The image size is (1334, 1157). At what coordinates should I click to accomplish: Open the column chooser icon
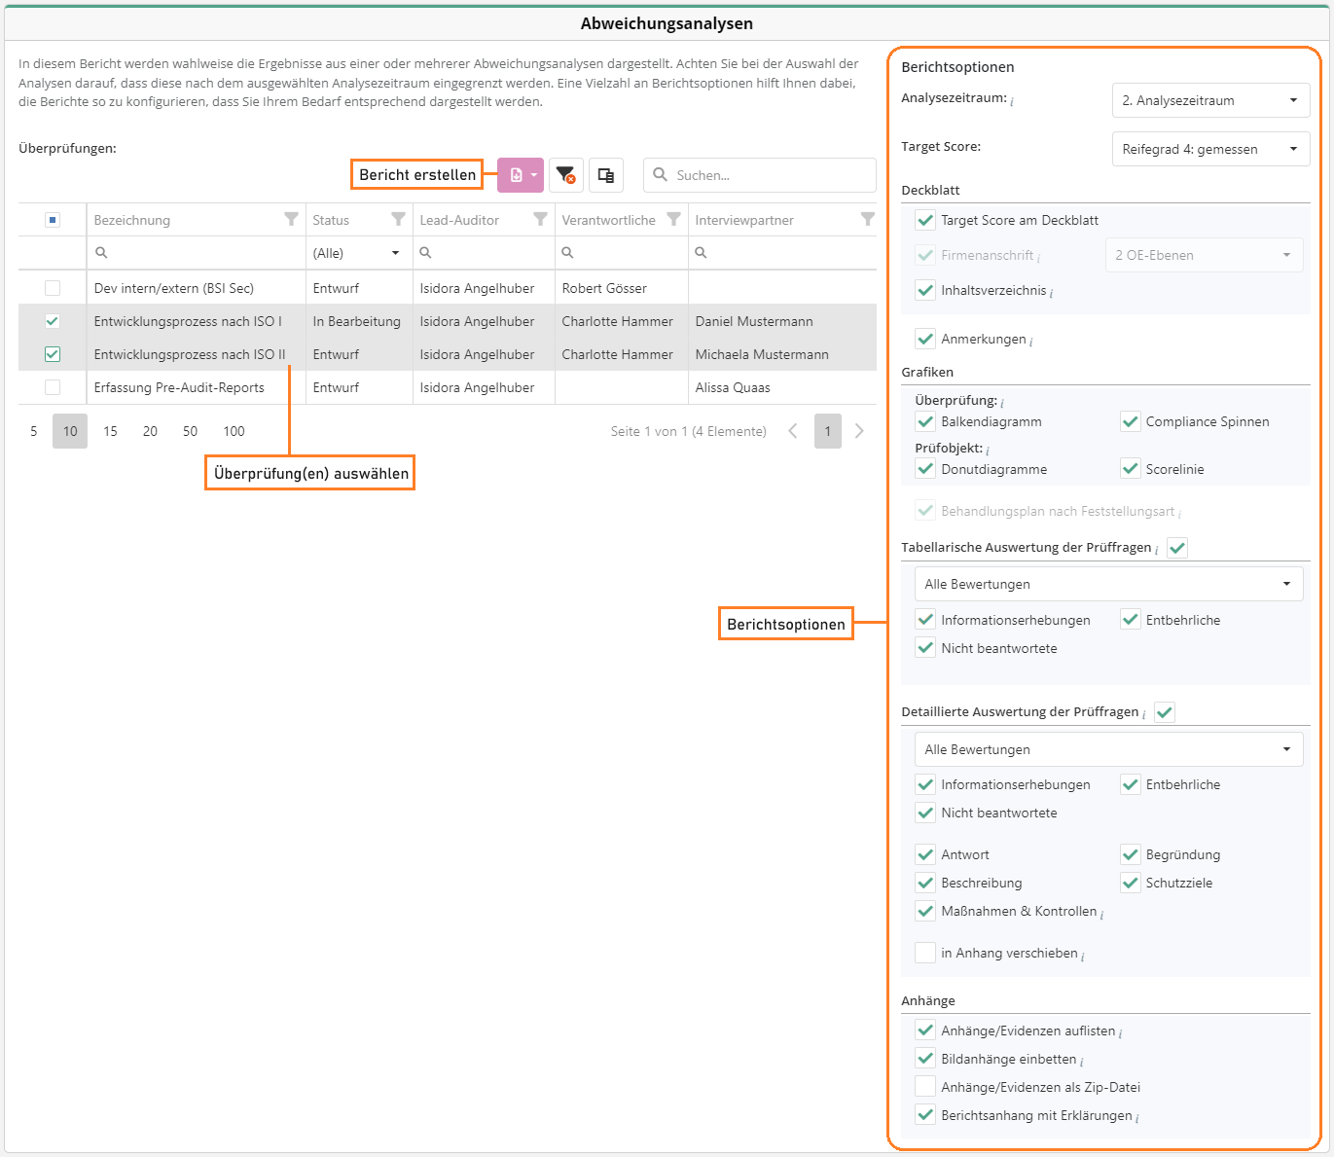coord(605,175)
